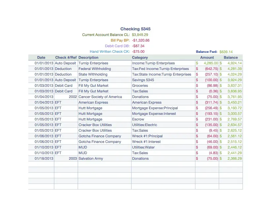Select the Balance column header
Screen dimensions: 261x202
pyautogui.click(x=231, y=57)
